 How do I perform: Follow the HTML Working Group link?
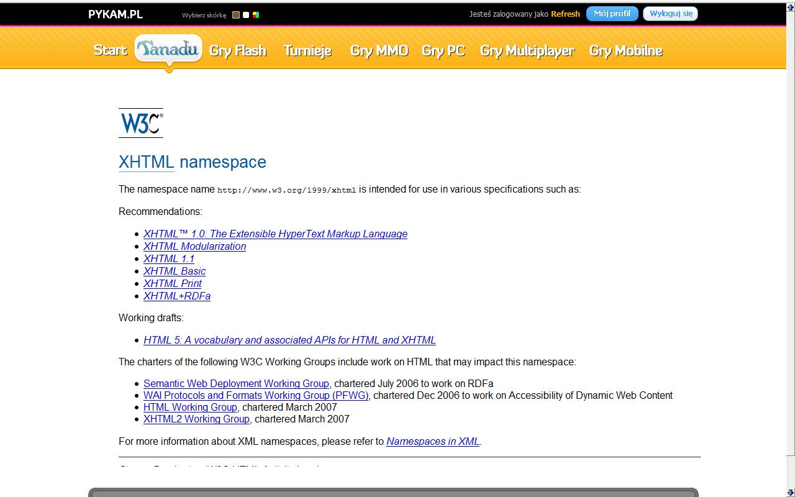click(190, 408)
